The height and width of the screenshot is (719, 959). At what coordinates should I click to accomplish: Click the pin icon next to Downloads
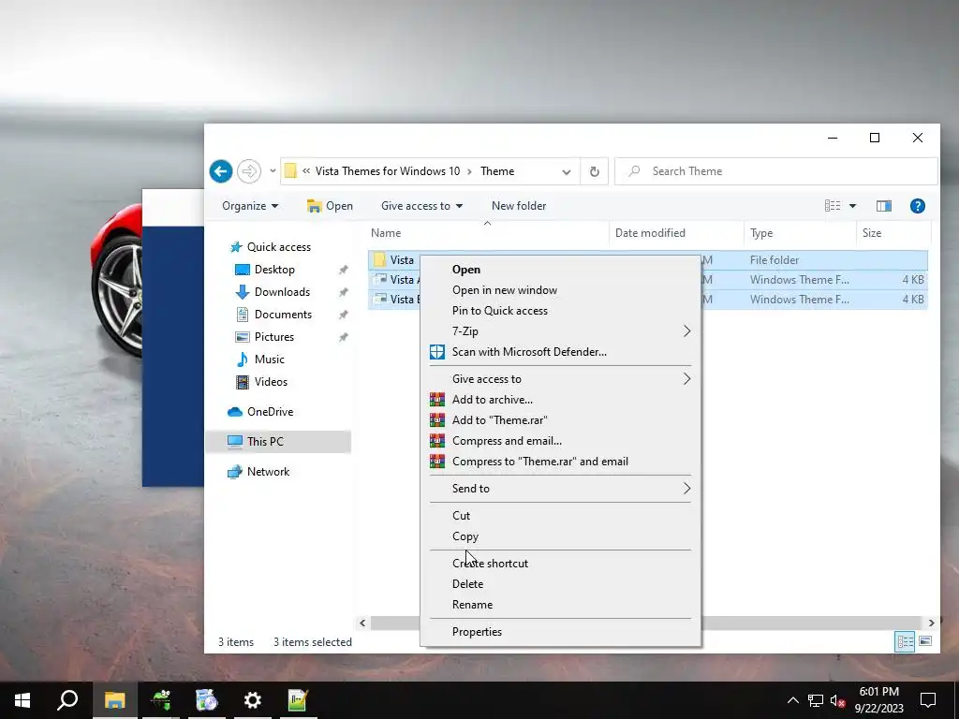343,292
